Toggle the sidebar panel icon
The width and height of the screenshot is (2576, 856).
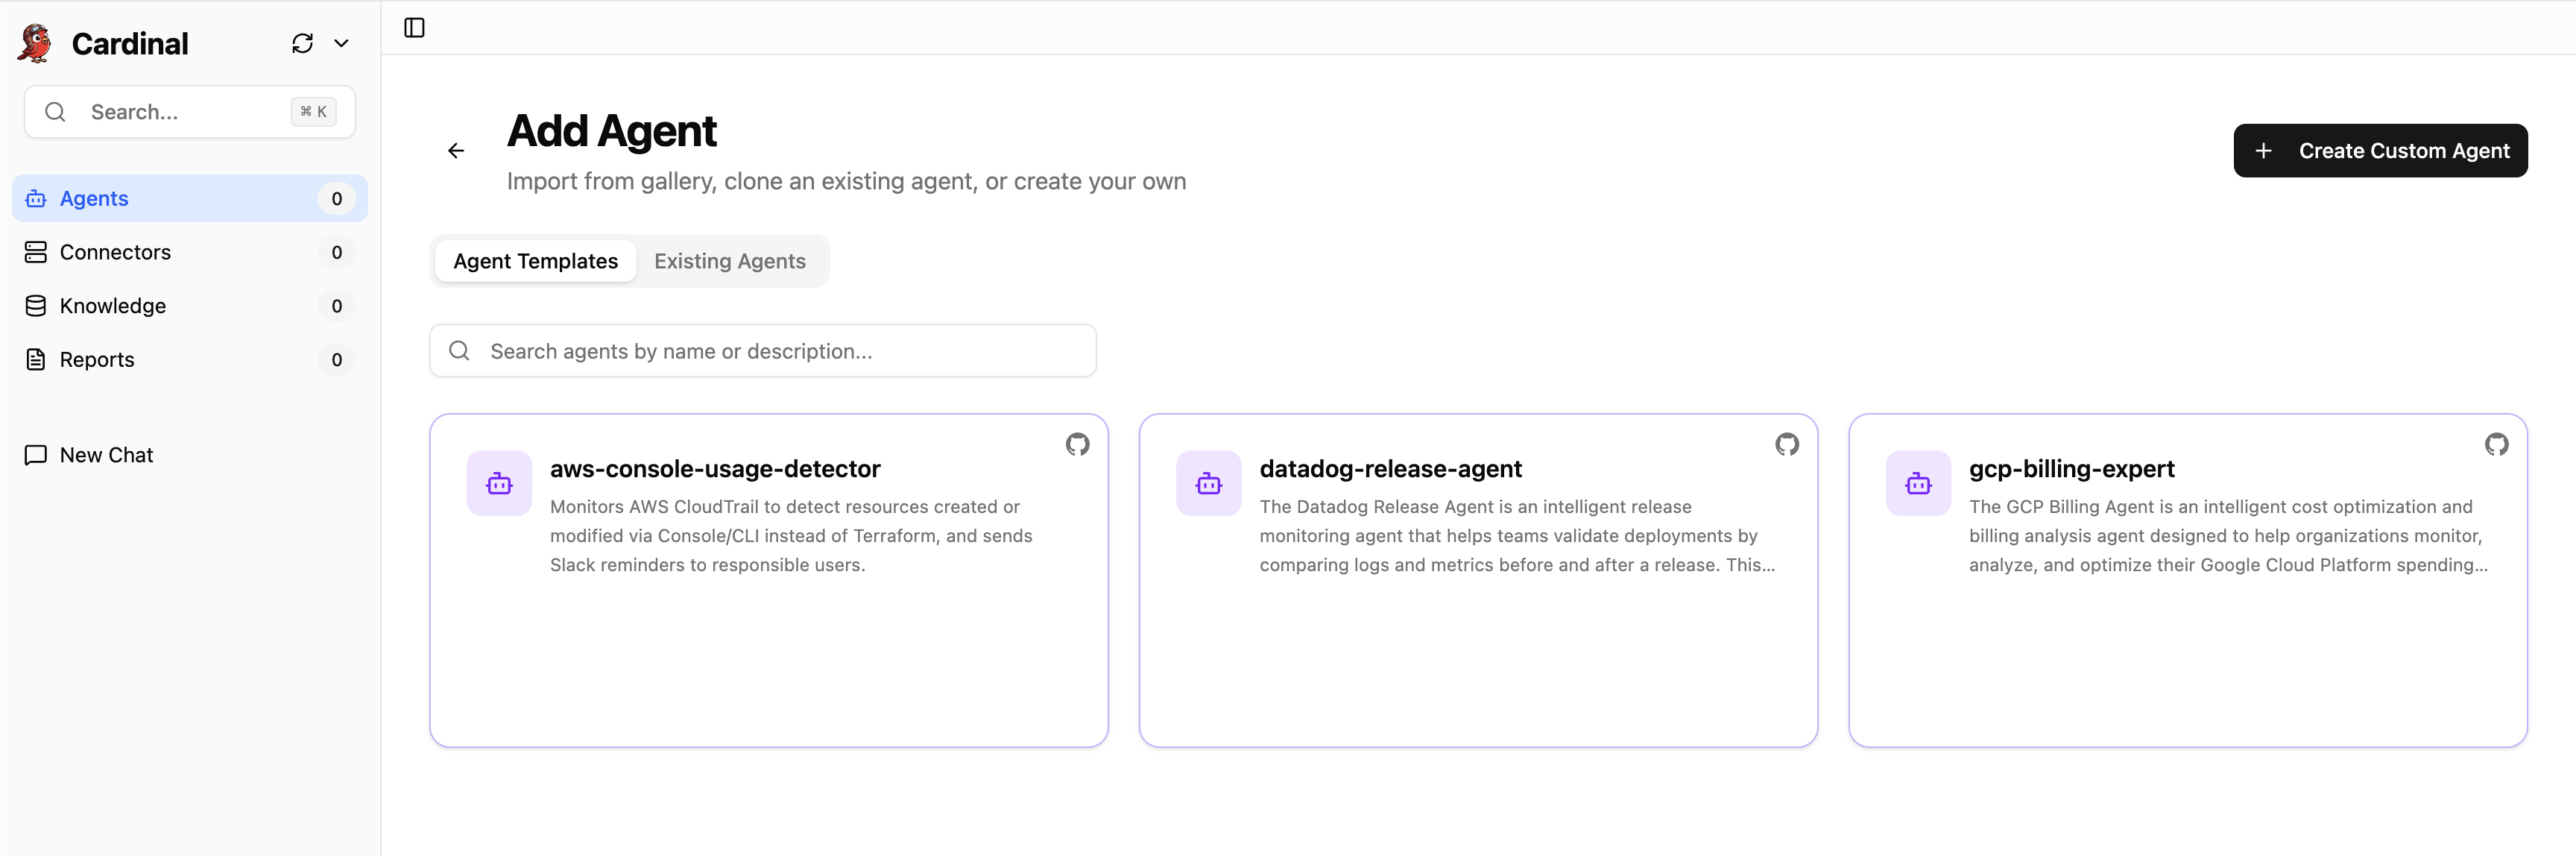coord(414,28)
